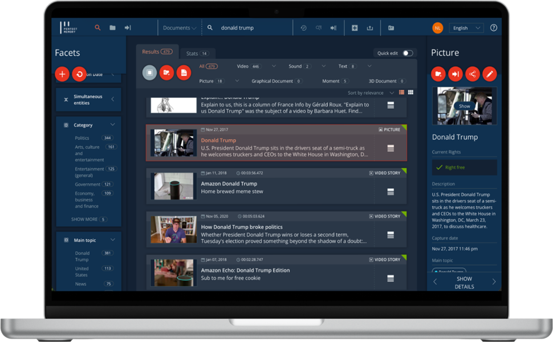Open the folder icon in top bar
Image resolution: width=553 pixels, height=342 pixels.
coord(112,27)
